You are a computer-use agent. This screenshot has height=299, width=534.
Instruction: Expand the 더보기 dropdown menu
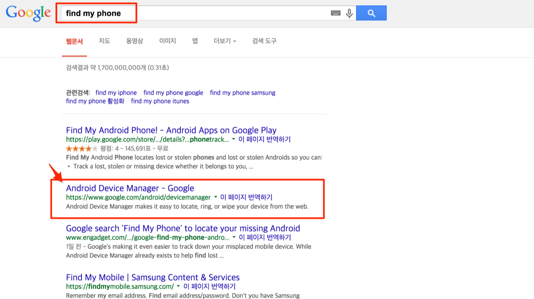click(225, 41)
